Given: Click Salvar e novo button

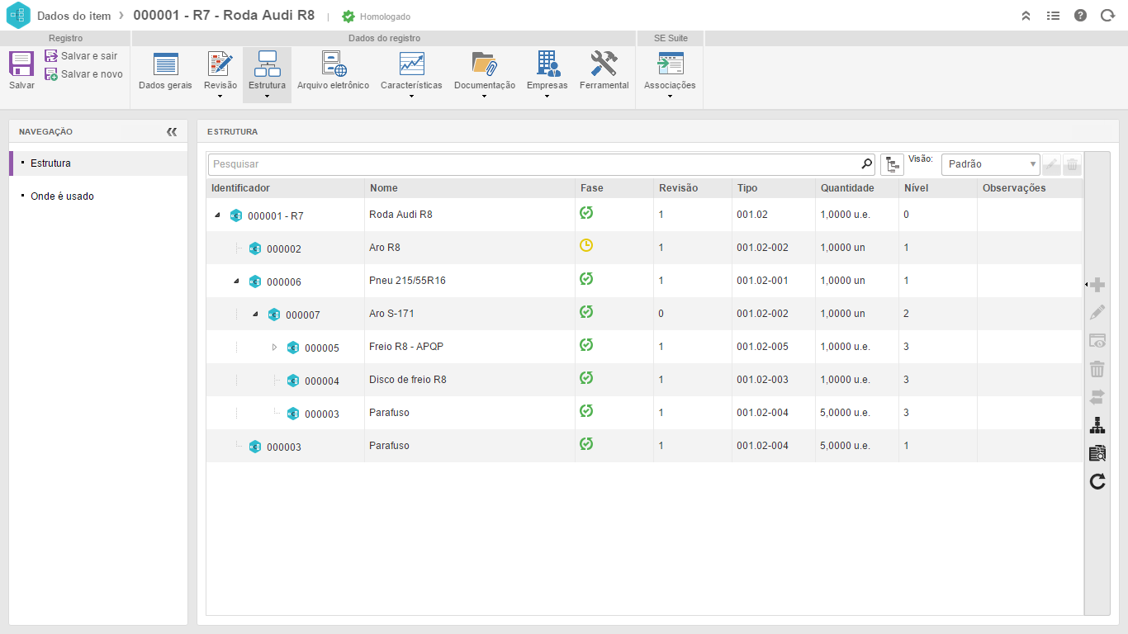Looking at the screenshot, I should [x=83, y=74].
